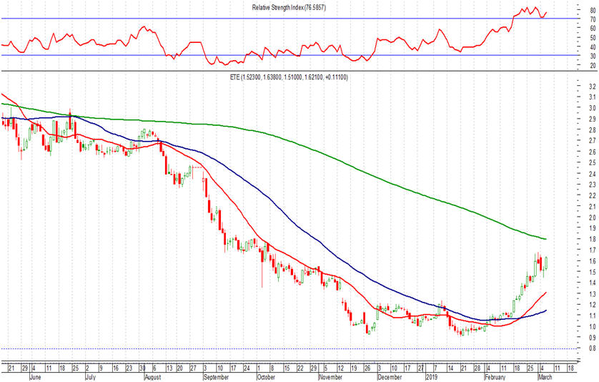Click the blue moving average line endpoint
The width and height of the screenshot is (599, 382).
pyautogui.click(x=545, y=310)
